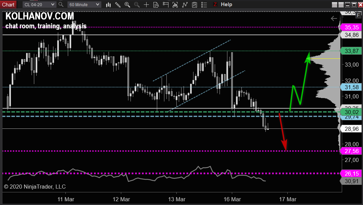
Task: Click the first gray link color square
Action: tap(335, 4)
